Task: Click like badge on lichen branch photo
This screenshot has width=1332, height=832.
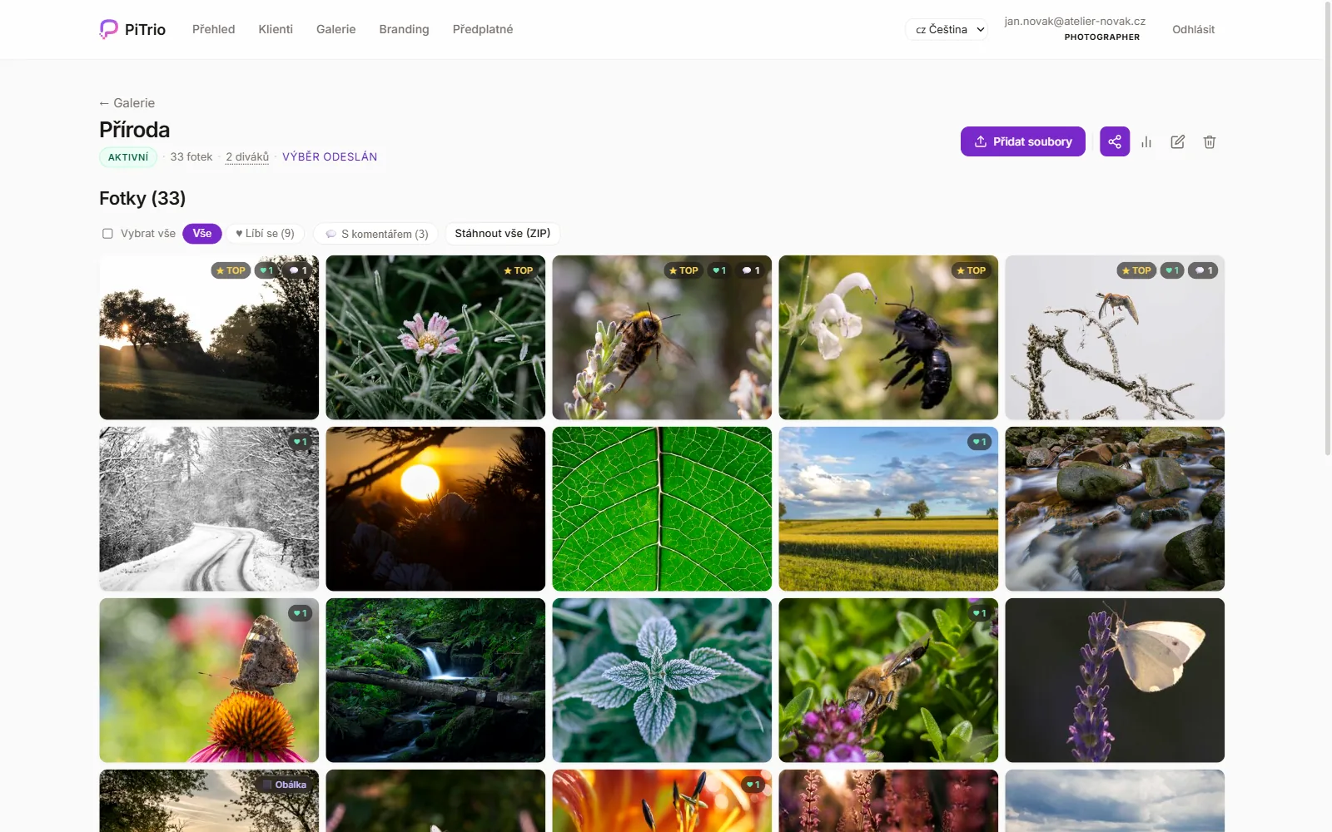Action: click(1172, 270)
